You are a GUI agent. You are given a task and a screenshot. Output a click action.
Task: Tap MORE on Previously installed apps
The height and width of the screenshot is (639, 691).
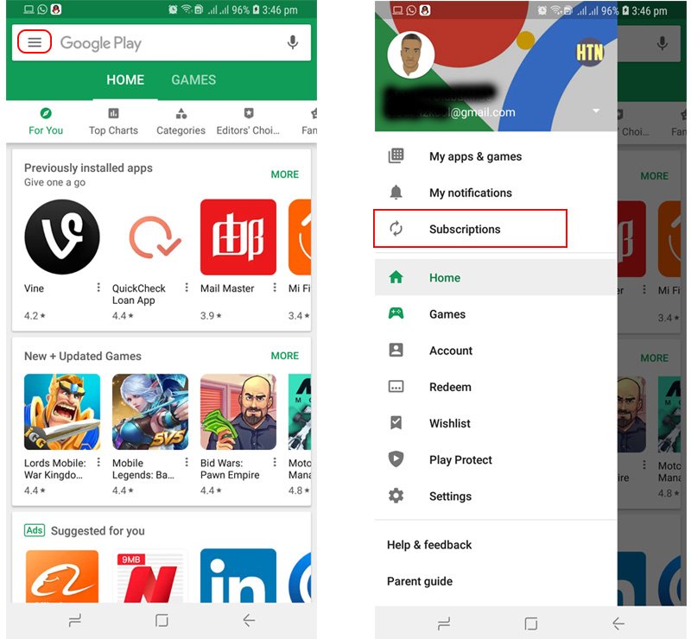pyautogui.click(x=285, y=174)
